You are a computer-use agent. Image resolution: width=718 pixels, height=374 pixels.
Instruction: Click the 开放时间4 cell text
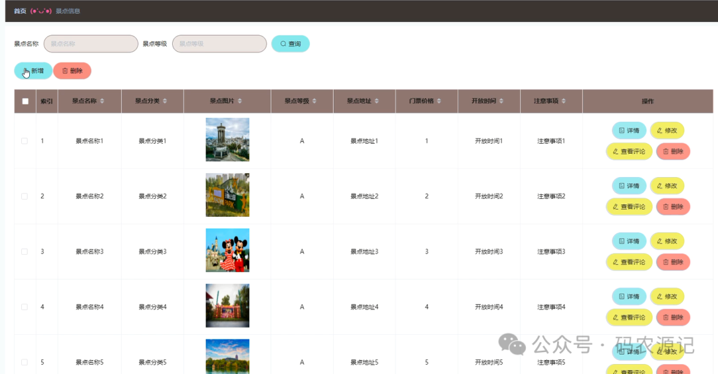pyautogui.click(x=489, y=307)
